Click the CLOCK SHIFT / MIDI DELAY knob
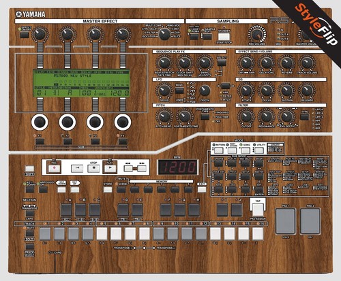The image size is (341, 281). pyautogui.click(x=184, y=63)
